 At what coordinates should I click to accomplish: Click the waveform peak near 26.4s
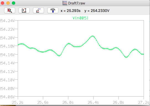(x=93, y=36)
